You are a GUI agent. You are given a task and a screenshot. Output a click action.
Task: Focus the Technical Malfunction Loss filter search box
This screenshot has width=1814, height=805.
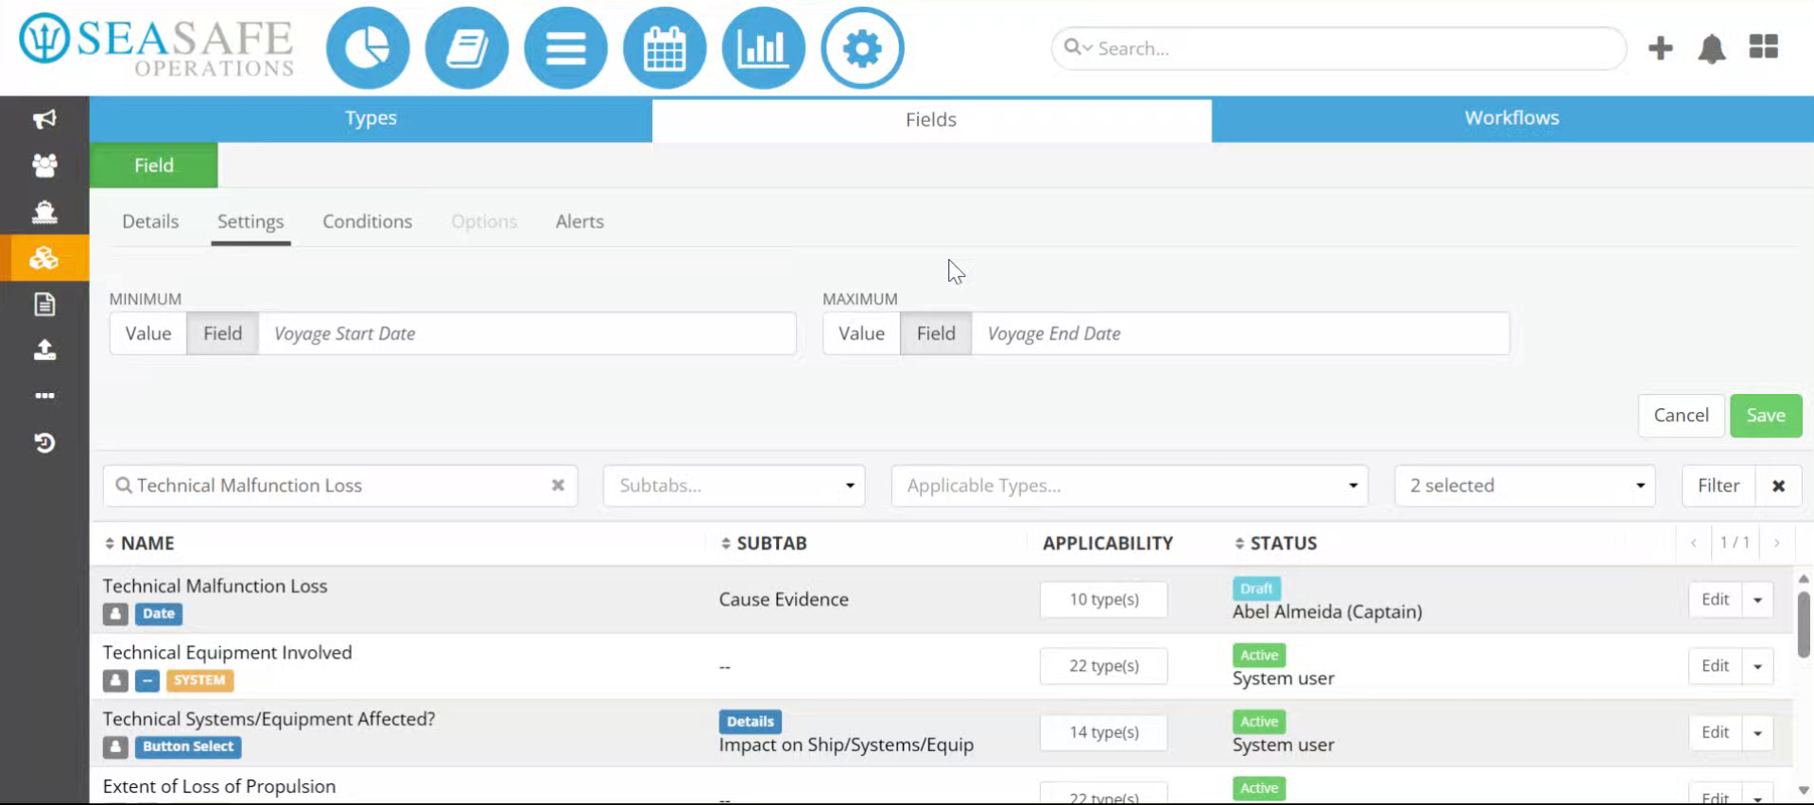340,486
